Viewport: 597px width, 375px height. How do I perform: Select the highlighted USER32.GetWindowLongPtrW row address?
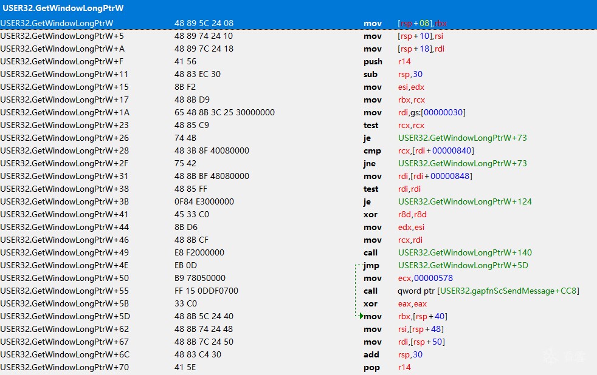tap(57, 23)
